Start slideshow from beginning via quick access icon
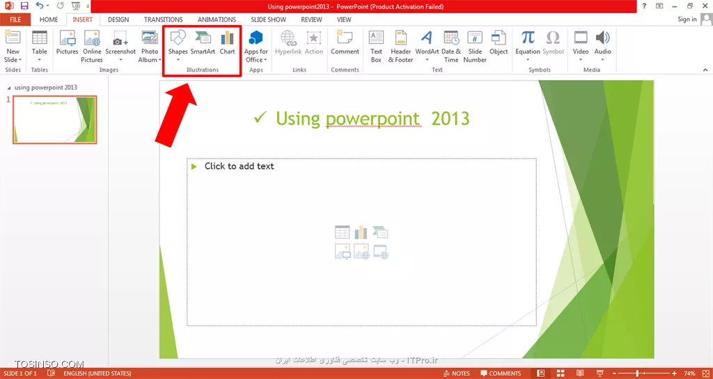The image size is (713, 379). coord(75,6)
